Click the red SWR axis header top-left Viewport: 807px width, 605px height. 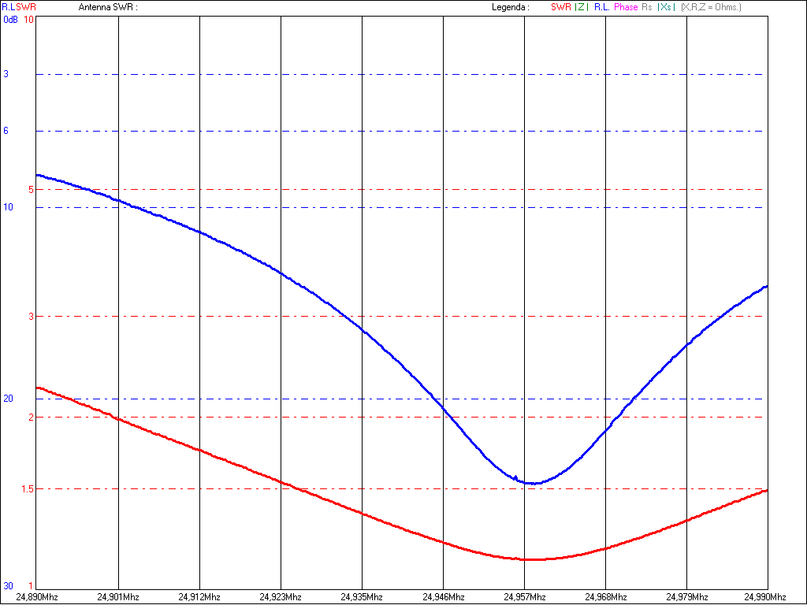click(26, 7)
